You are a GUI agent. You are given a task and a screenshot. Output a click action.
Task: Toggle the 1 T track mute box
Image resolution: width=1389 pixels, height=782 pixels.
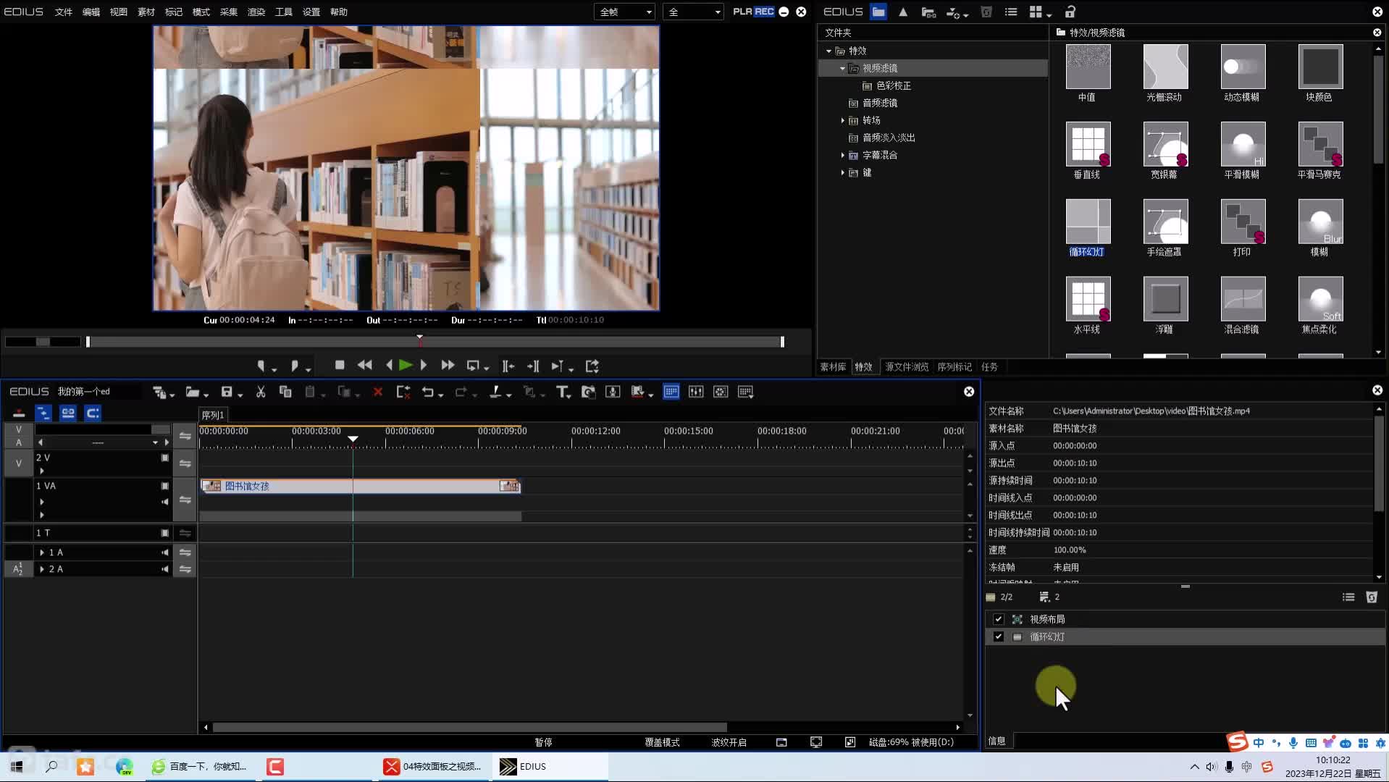tap(165, 533)
